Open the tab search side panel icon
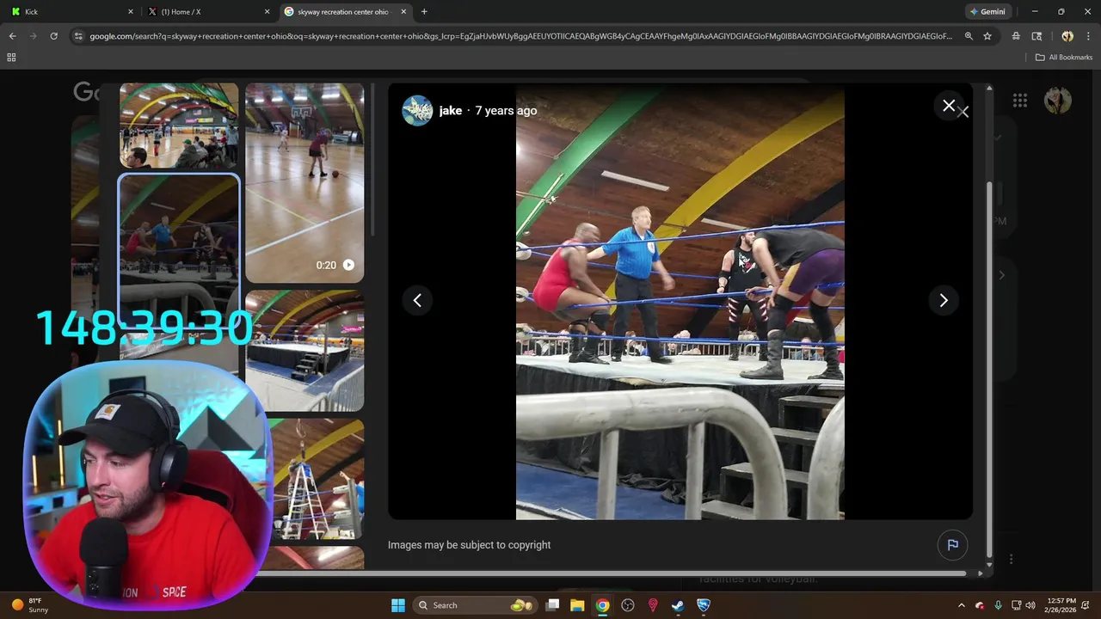This screenshot has height=619, width=1101. (x=1036, y=36)
